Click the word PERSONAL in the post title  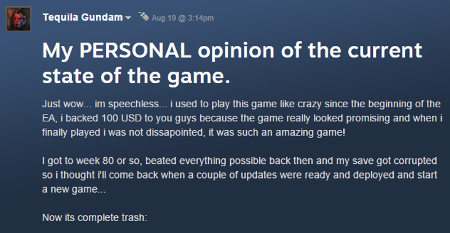135,50
